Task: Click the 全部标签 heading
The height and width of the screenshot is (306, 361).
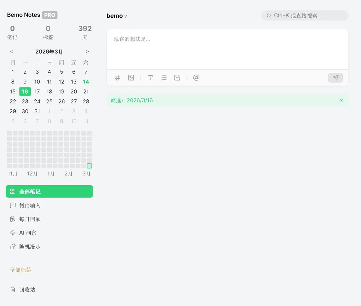Action: tap(21, 270)
